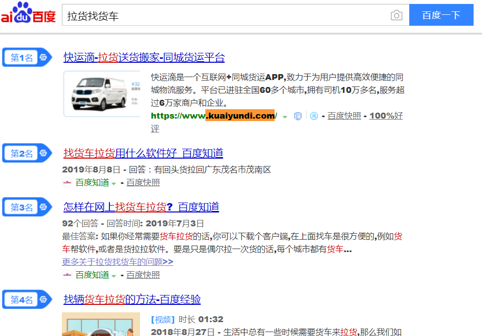The height and width of the screenshot is (336, 482).
Task: Open 百度快照 under the third result
Action: (143, 275)
